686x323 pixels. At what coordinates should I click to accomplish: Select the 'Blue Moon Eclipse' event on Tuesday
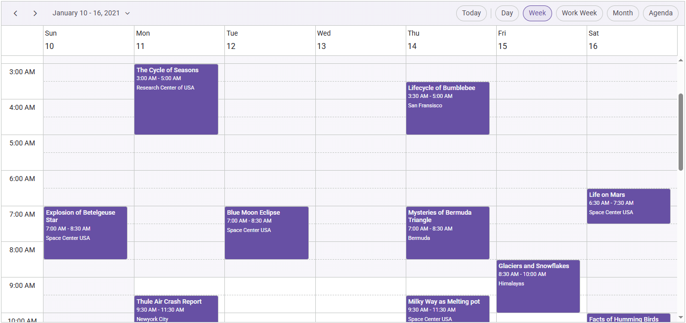(x=266, y=232)
